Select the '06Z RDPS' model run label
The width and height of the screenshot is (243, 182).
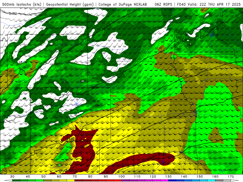(163, 4)
